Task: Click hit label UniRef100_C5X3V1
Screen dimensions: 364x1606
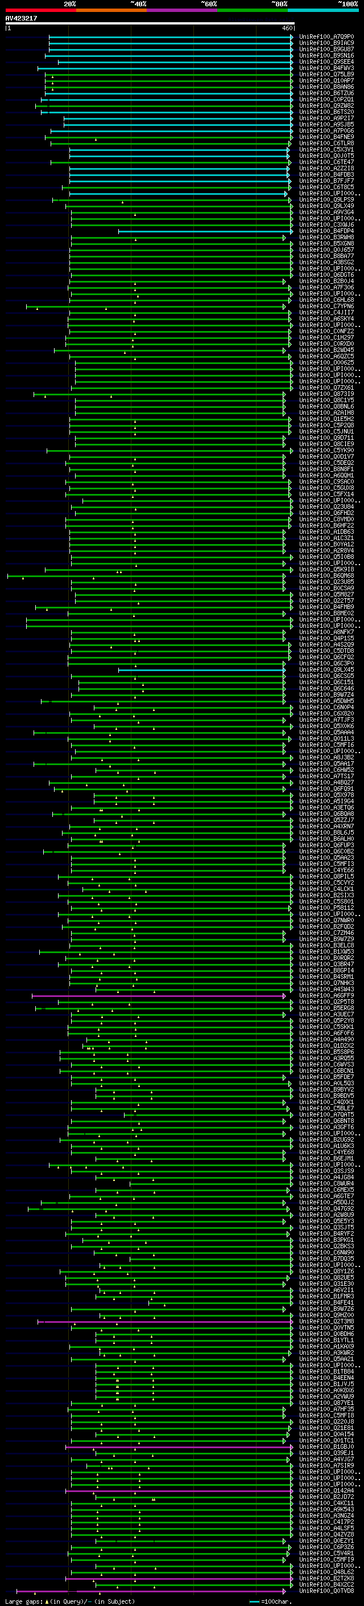Action: [x=326, y=150]
